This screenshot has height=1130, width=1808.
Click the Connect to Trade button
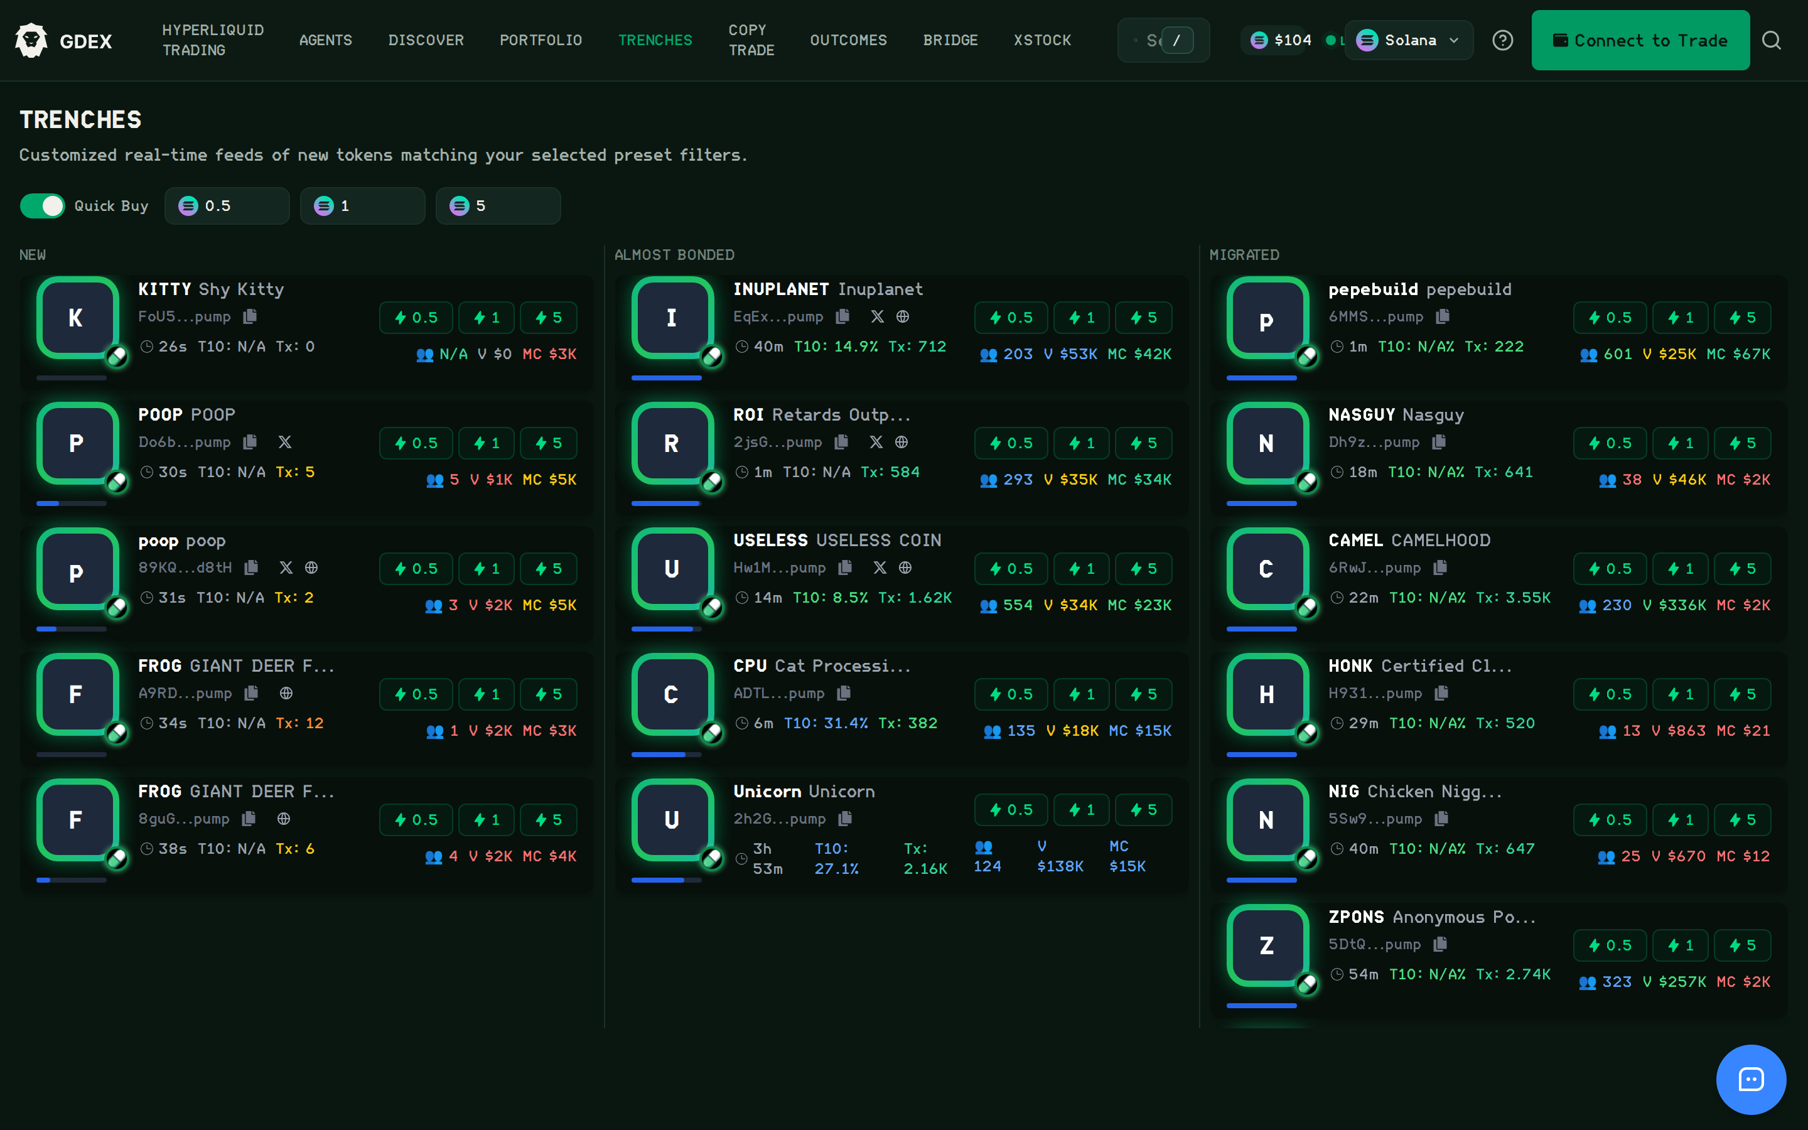tap(1640, 40)
